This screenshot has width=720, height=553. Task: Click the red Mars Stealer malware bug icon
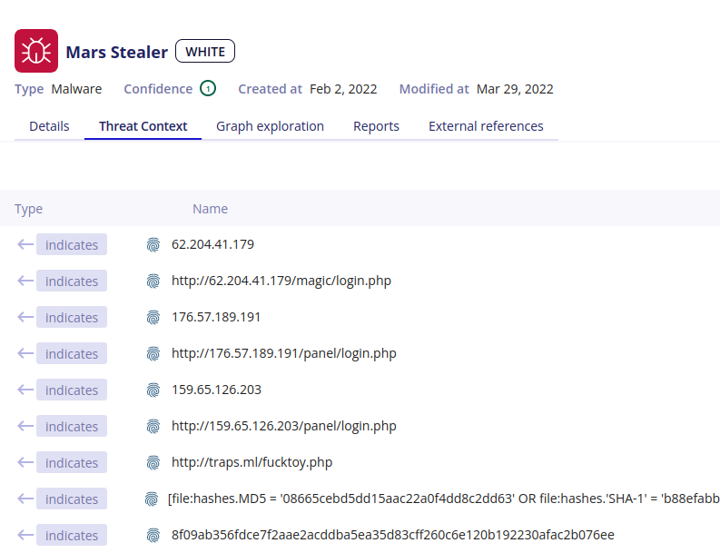click(x=36, y=51)
